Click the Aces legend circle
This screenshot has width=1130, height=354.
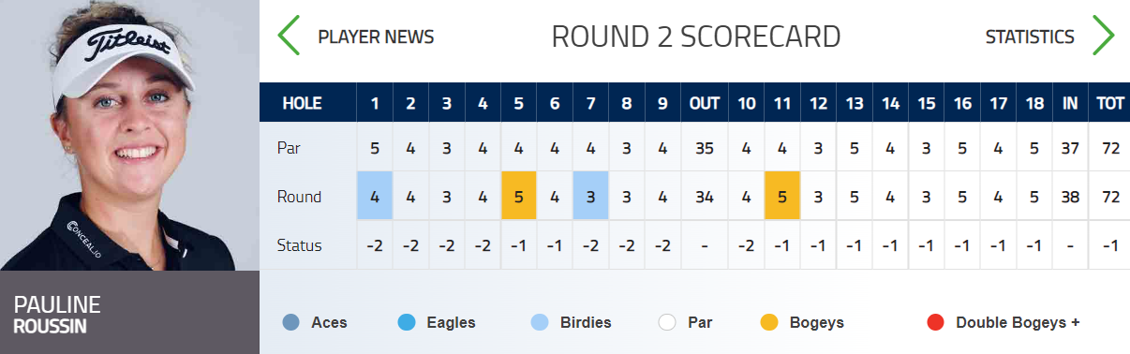(291, 323)
